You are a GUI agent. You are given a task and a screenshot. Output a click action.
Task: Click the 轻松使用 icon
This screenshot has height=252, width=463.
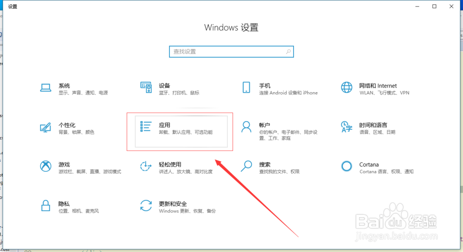tap(146, 166)
